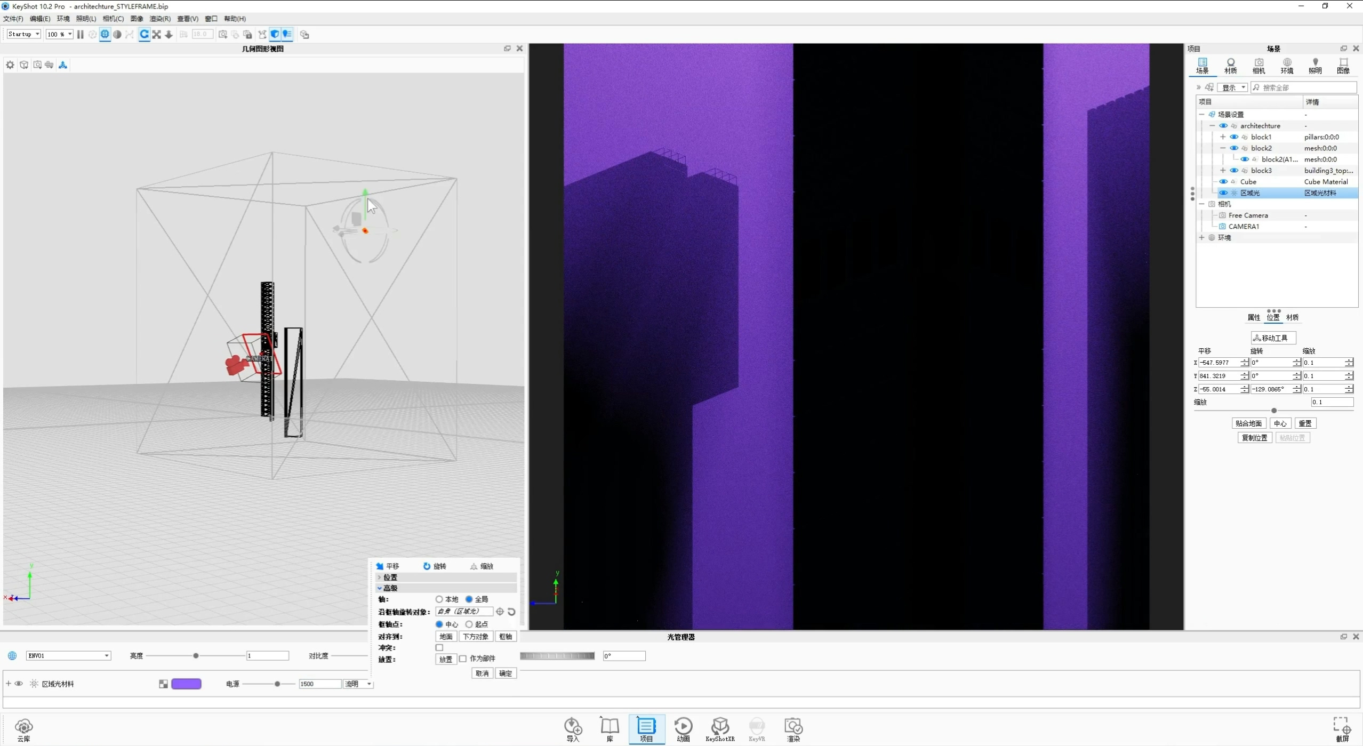This screenshot has height=746, width=1363.
Task: Hide the block2 layer with its eye toggle
Action: (x=1234, y=148)
